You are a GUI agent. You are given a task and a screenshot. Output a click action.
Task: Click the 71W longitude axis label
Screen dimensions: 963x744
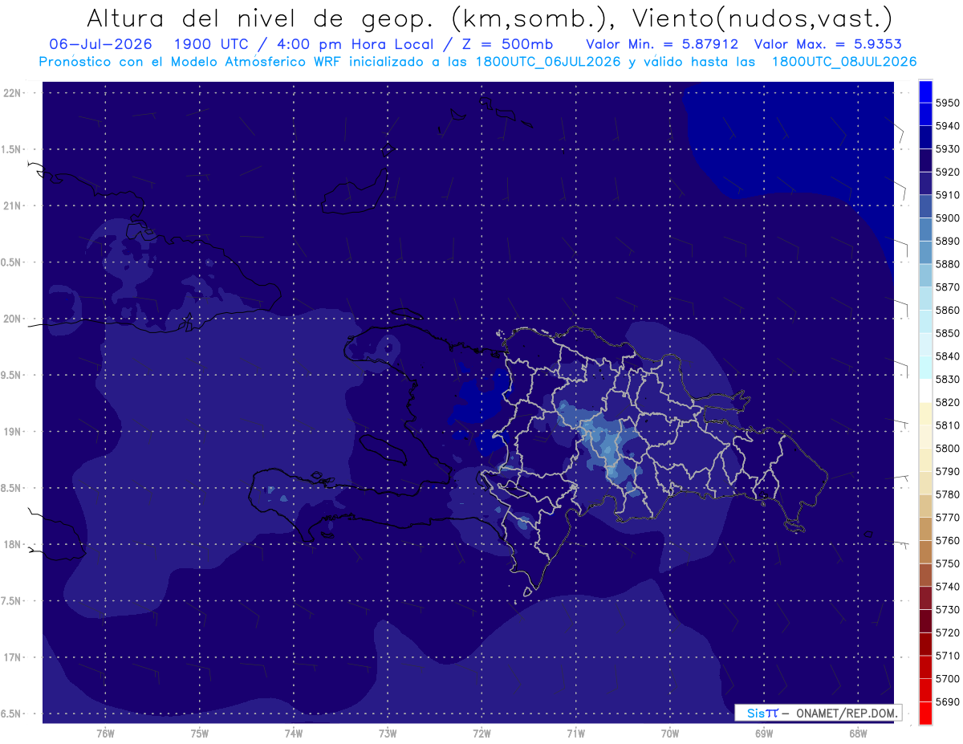tap(575, 733)
